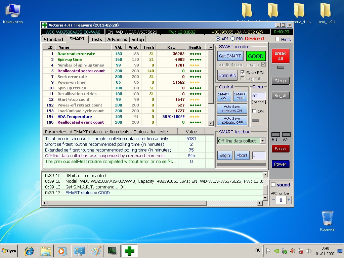This screenshot has width=344, height=258.
Task: Open the Advanced tab
Action: click(x=117, y=40)
